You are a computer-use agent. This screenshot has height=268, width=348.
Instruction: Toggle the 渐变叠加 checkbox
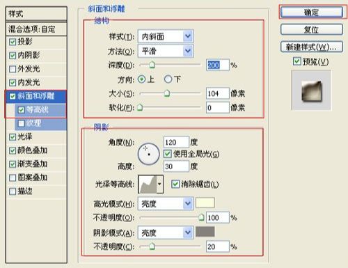coord(13,164)
